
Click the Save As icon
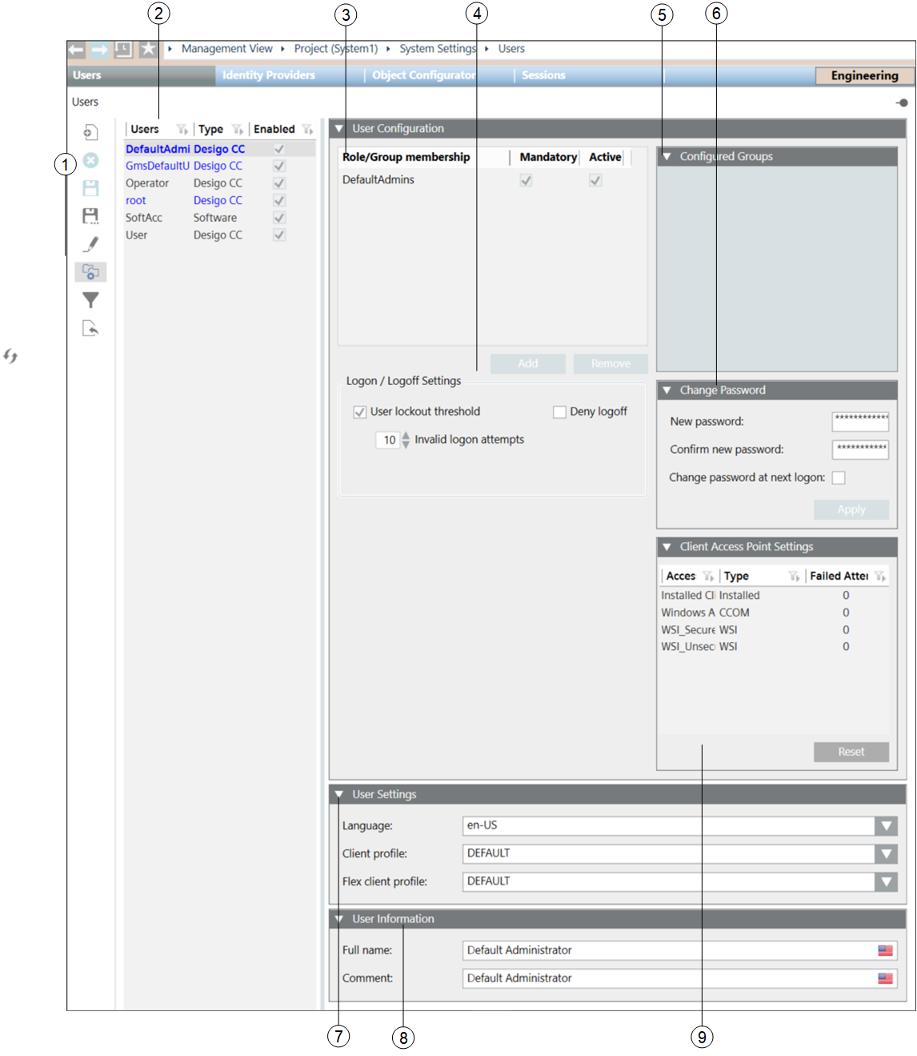point(90,216)
